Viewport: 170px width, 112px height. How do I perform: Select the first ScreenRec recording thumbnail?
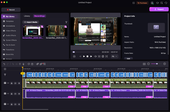[x=33, y=31]
